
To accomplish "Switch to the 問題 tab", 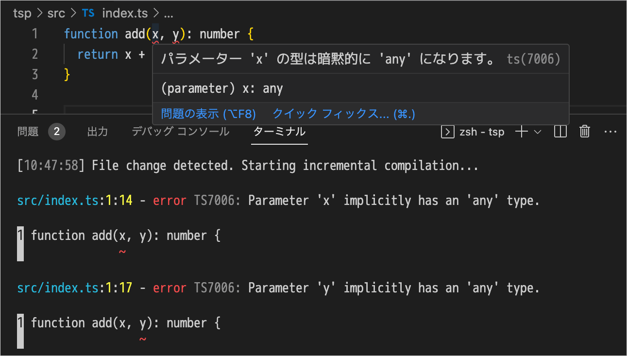I will (28, 132).
